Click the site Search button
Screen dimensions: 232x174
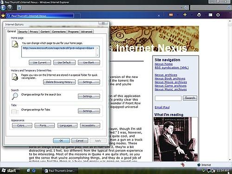tap(190, 98)
